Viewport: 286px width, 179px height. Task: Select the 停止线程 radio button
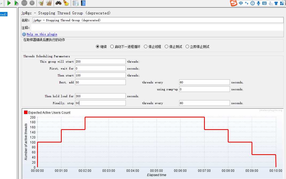coord(146,47)
